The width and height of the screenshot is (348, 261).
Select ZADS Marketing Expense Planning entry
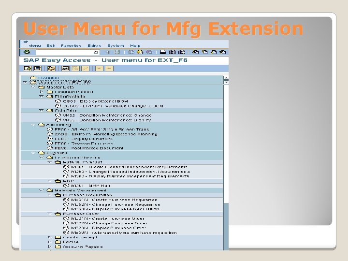pyautogui.click(x=106, y=134)
